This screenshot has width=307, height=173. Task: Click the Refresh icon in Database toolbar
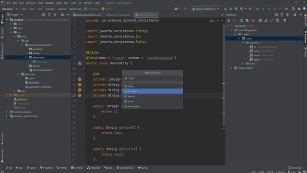(241, 21)
